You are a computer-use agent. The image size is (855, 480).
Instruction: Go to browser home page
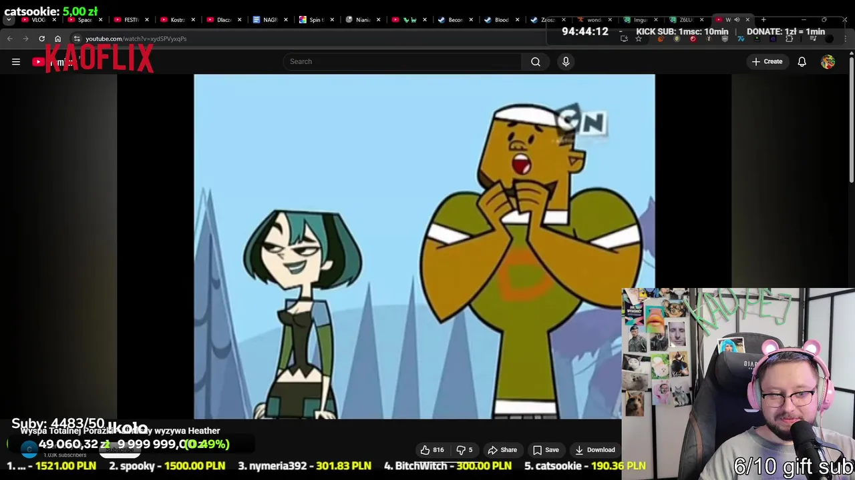[x=57, y=39]
